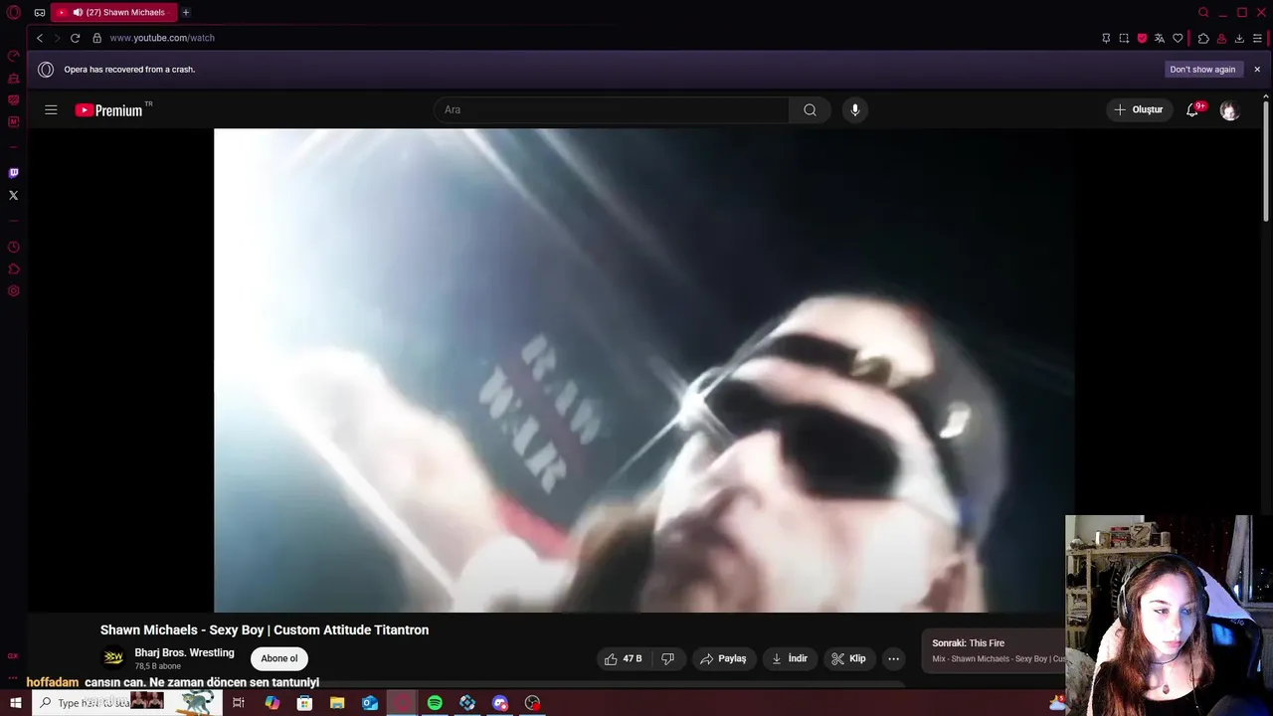Pause the Shawn Michaels video player
Image resolution: width=1273 pixels, height=716 pixels.
643,370
